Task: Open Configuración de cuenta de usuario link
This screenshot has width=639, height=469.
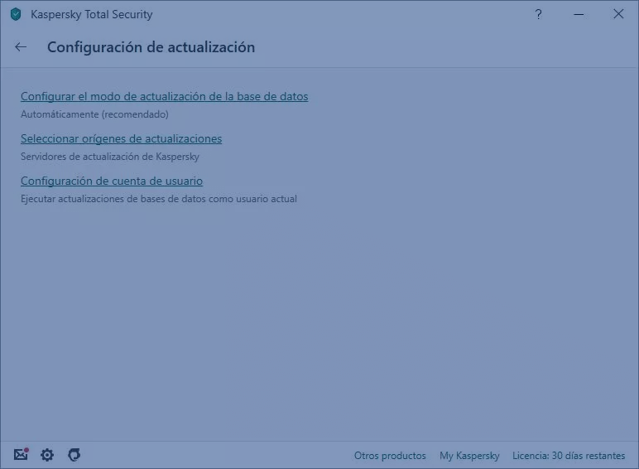Action: (x=112, y=181)
